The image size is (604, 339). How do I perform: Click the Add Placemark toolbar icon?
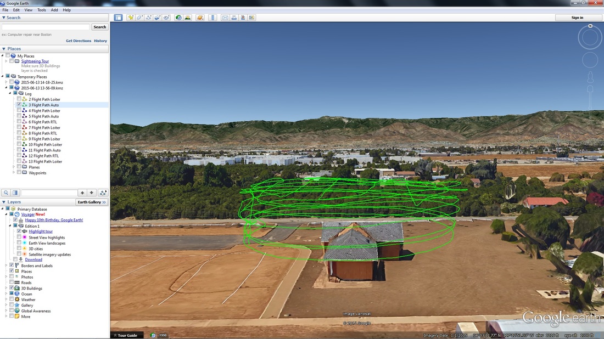click(131, 18)
